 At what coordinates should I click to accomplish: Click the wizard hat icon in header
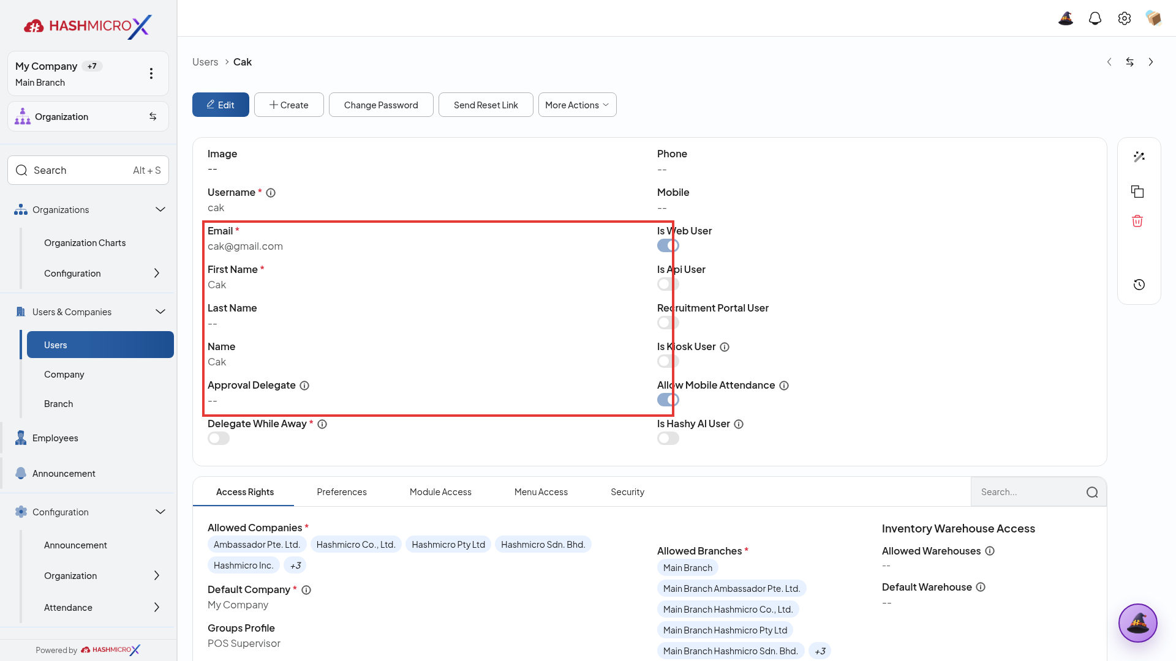point(1066,18)
